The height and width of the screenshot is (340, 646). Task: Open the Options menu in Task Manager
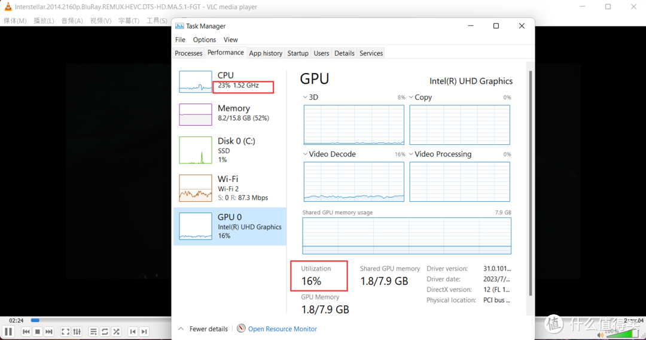(205, 40)
